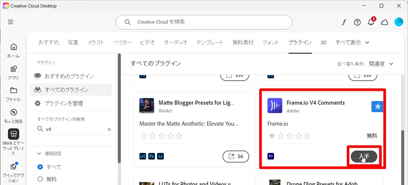
Task: Focus the すべてのプラグインを検索 input
Action: pos(74,129)
